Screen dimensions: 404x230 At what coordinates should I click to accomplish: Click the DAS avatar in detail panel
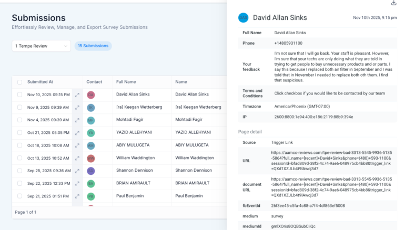coord(243,18)
